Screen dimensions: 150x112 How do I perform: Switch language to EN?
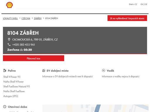(142, 4)
